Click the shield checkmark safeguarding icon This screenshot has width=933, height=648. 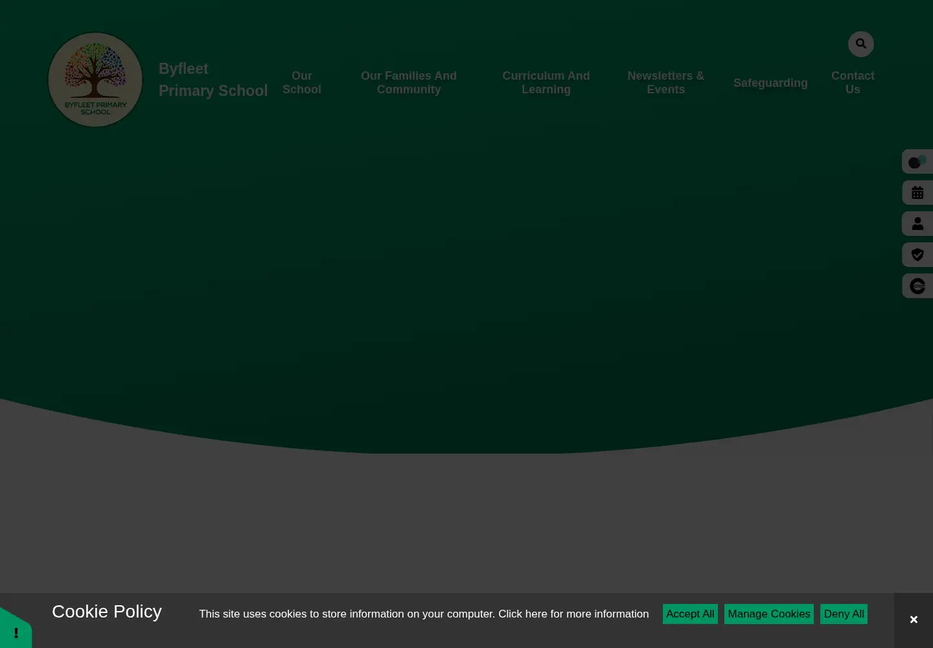[917, 255]
